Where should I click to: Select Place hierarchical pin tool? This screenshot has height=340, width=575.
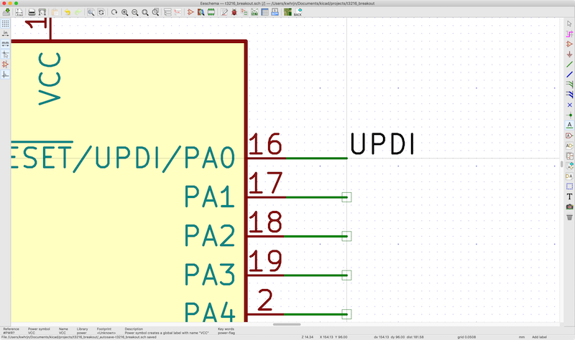click(569, 176)
